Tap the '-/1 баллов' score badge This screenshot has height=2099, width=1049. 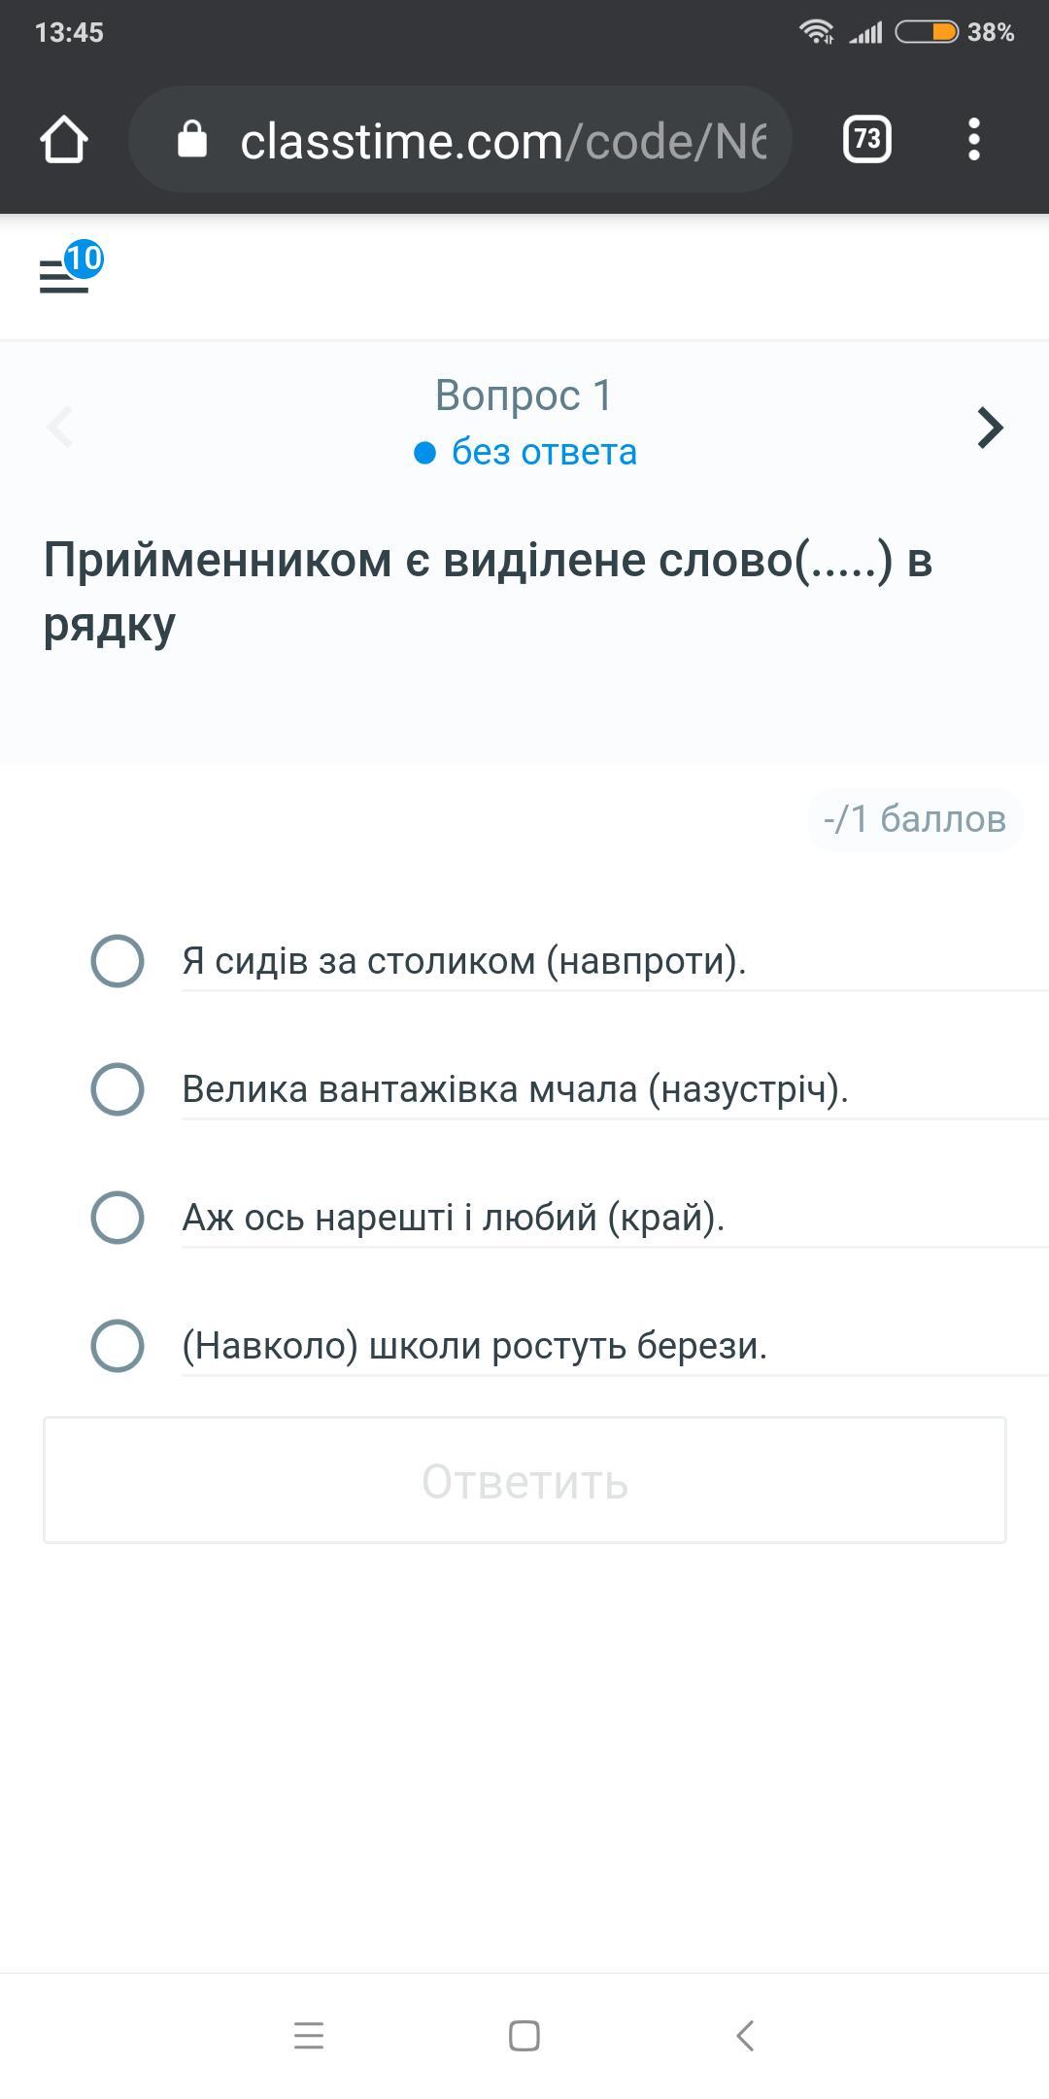[914, 819]
